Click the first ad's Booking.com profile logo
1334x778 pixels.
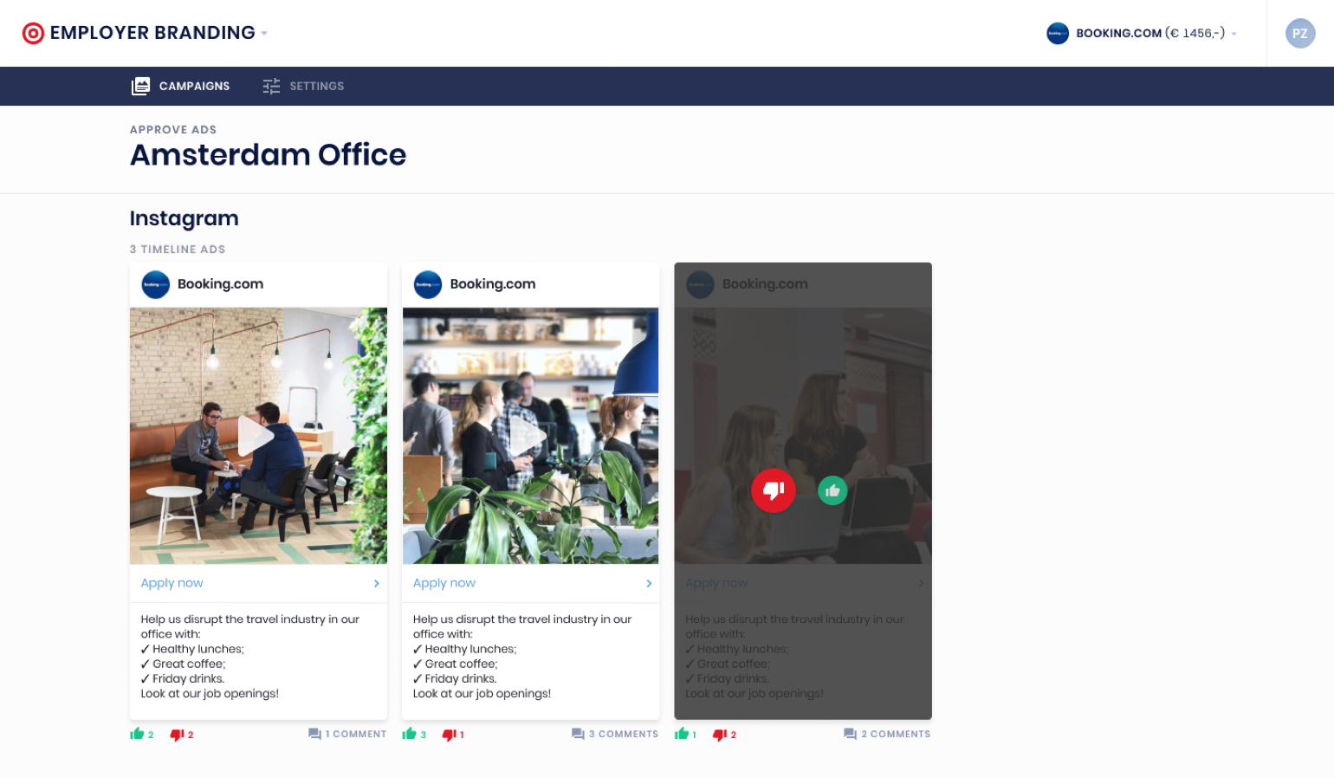click(156, 284)
